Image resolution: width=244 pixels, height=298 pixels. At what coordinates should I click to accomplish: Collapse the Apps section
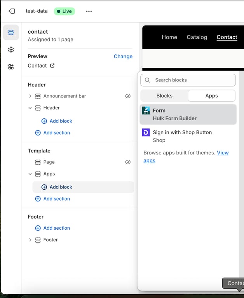click(x=30, y=174)
